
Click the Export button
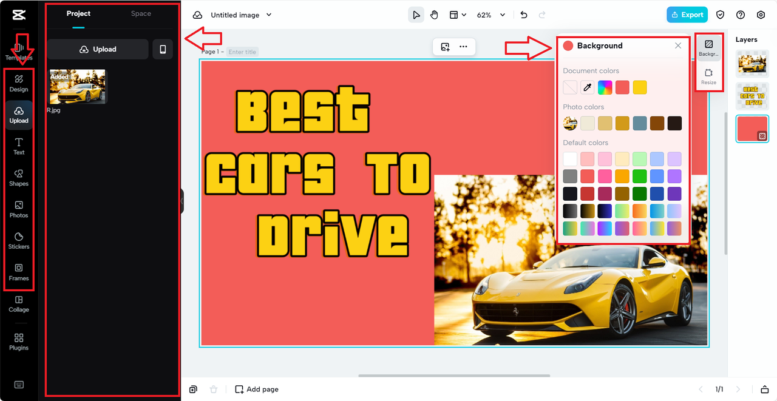tap(687, 15)
